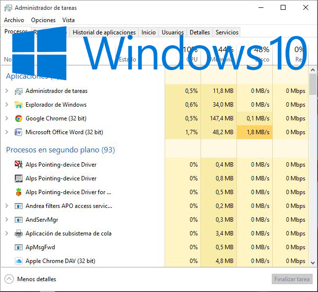Click the Administrador de tareas process icon

point(19,91)
